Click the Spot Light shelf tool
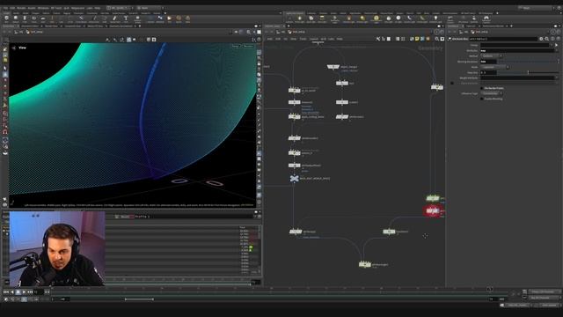Viewport: 563px width, 317px height. coord(311,18)
